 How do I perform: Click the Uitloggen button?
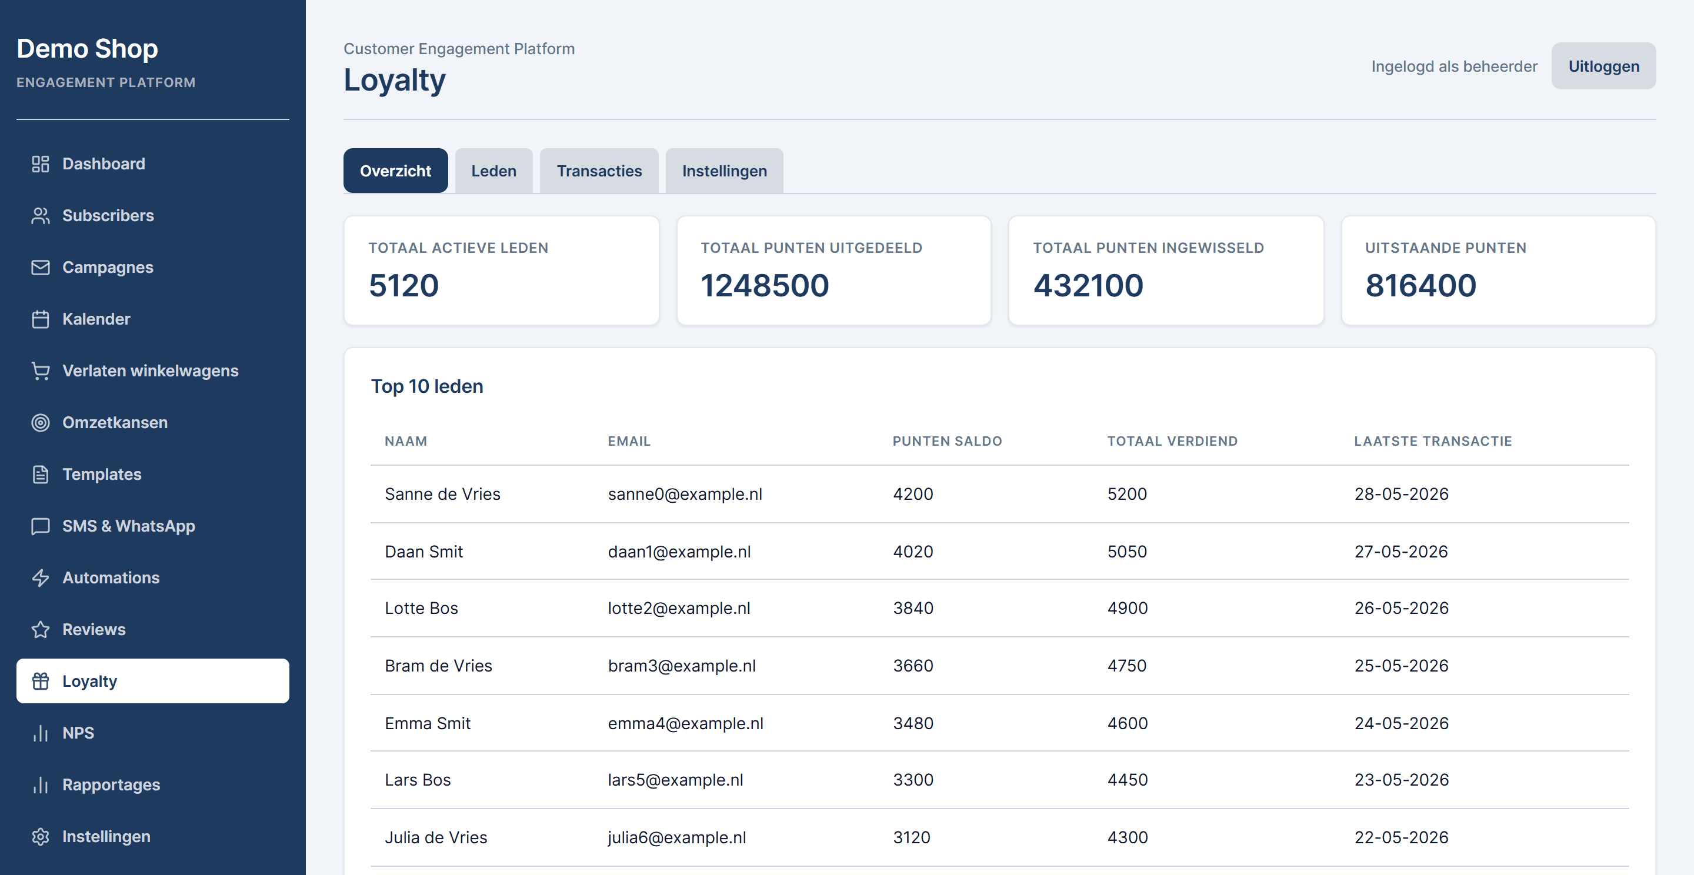[x=1603, y=66]
